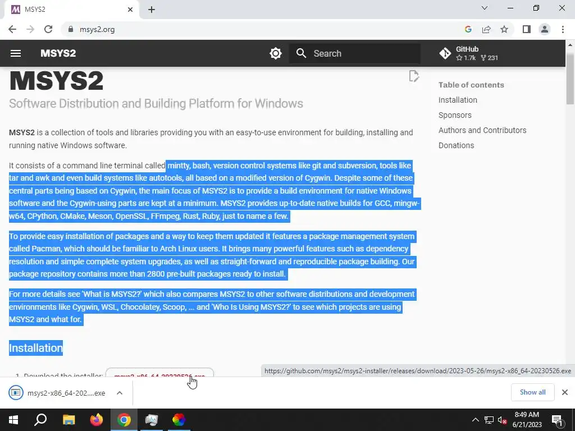The image size is (575, 431).
Task: Open the clock showing 8:49 AM
Action: (x=527, y=420)
